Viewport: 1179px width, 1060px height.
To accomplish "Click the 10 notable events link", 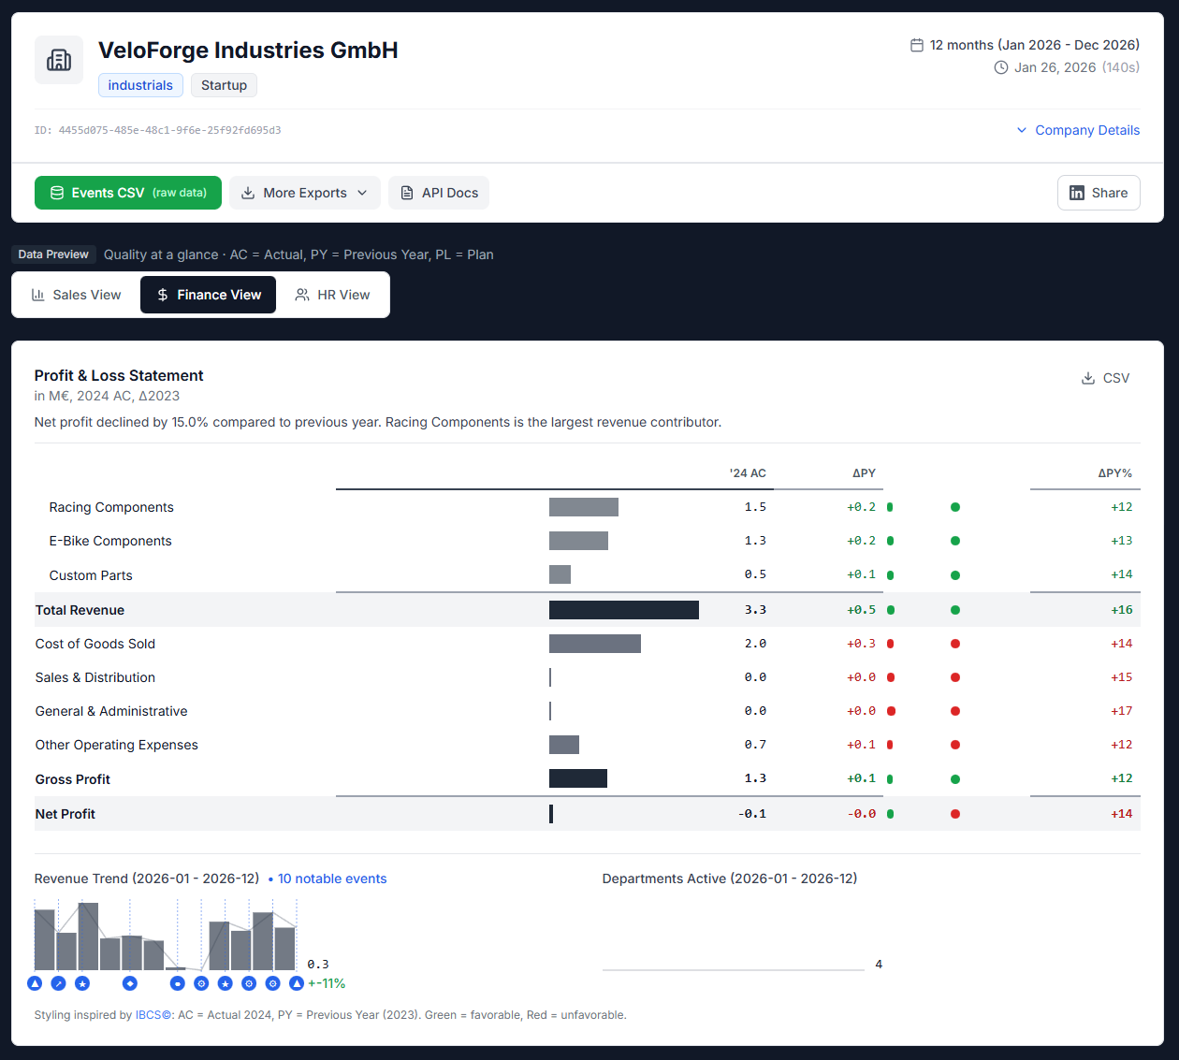I will (331, 878).
